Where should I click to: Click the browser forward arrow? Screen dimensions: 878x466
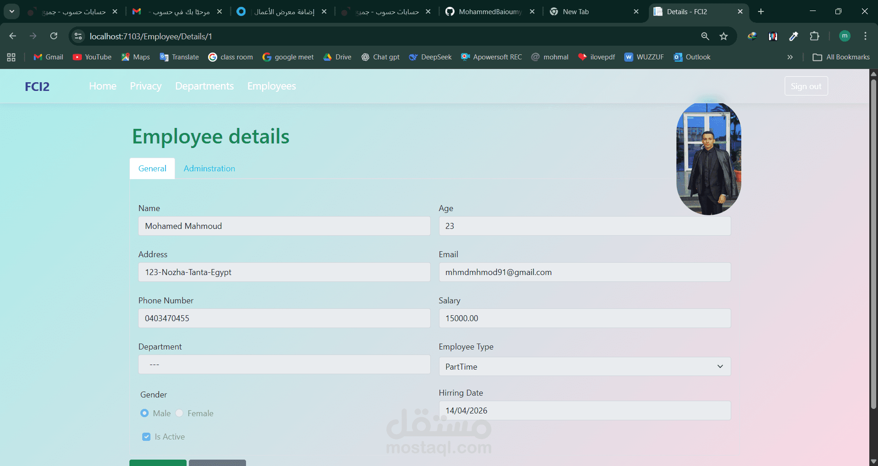pyautogui.click(x=33, y=36)
